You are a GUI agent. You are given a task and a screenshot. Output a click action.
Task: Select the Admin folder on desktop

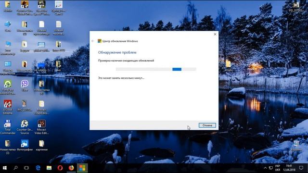point(8,6)
